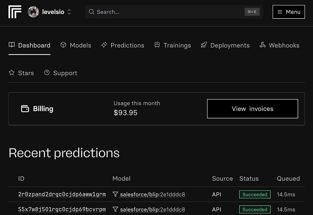This screenshot has width=313, height=215.
Task: Open the Menu hamburger button
Action: click(x=288, y=12)
